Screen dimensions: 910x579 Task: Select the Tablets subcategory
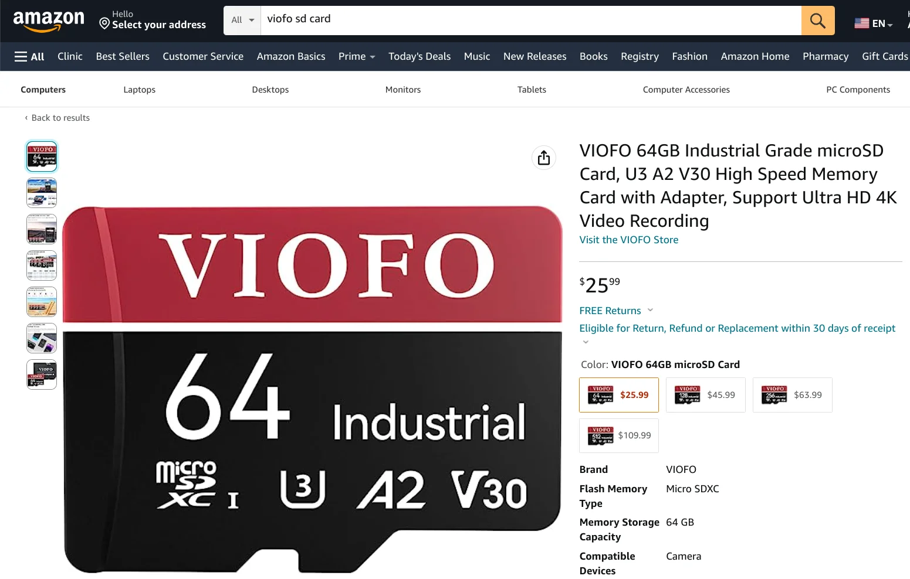tap(532, 90)
